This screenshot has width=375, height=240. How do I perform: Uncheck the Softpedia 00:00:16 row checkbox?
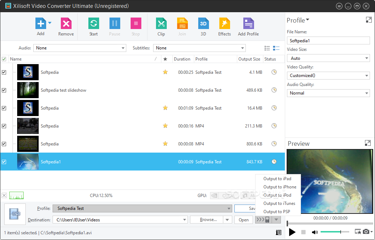click(x=4, y=126)
